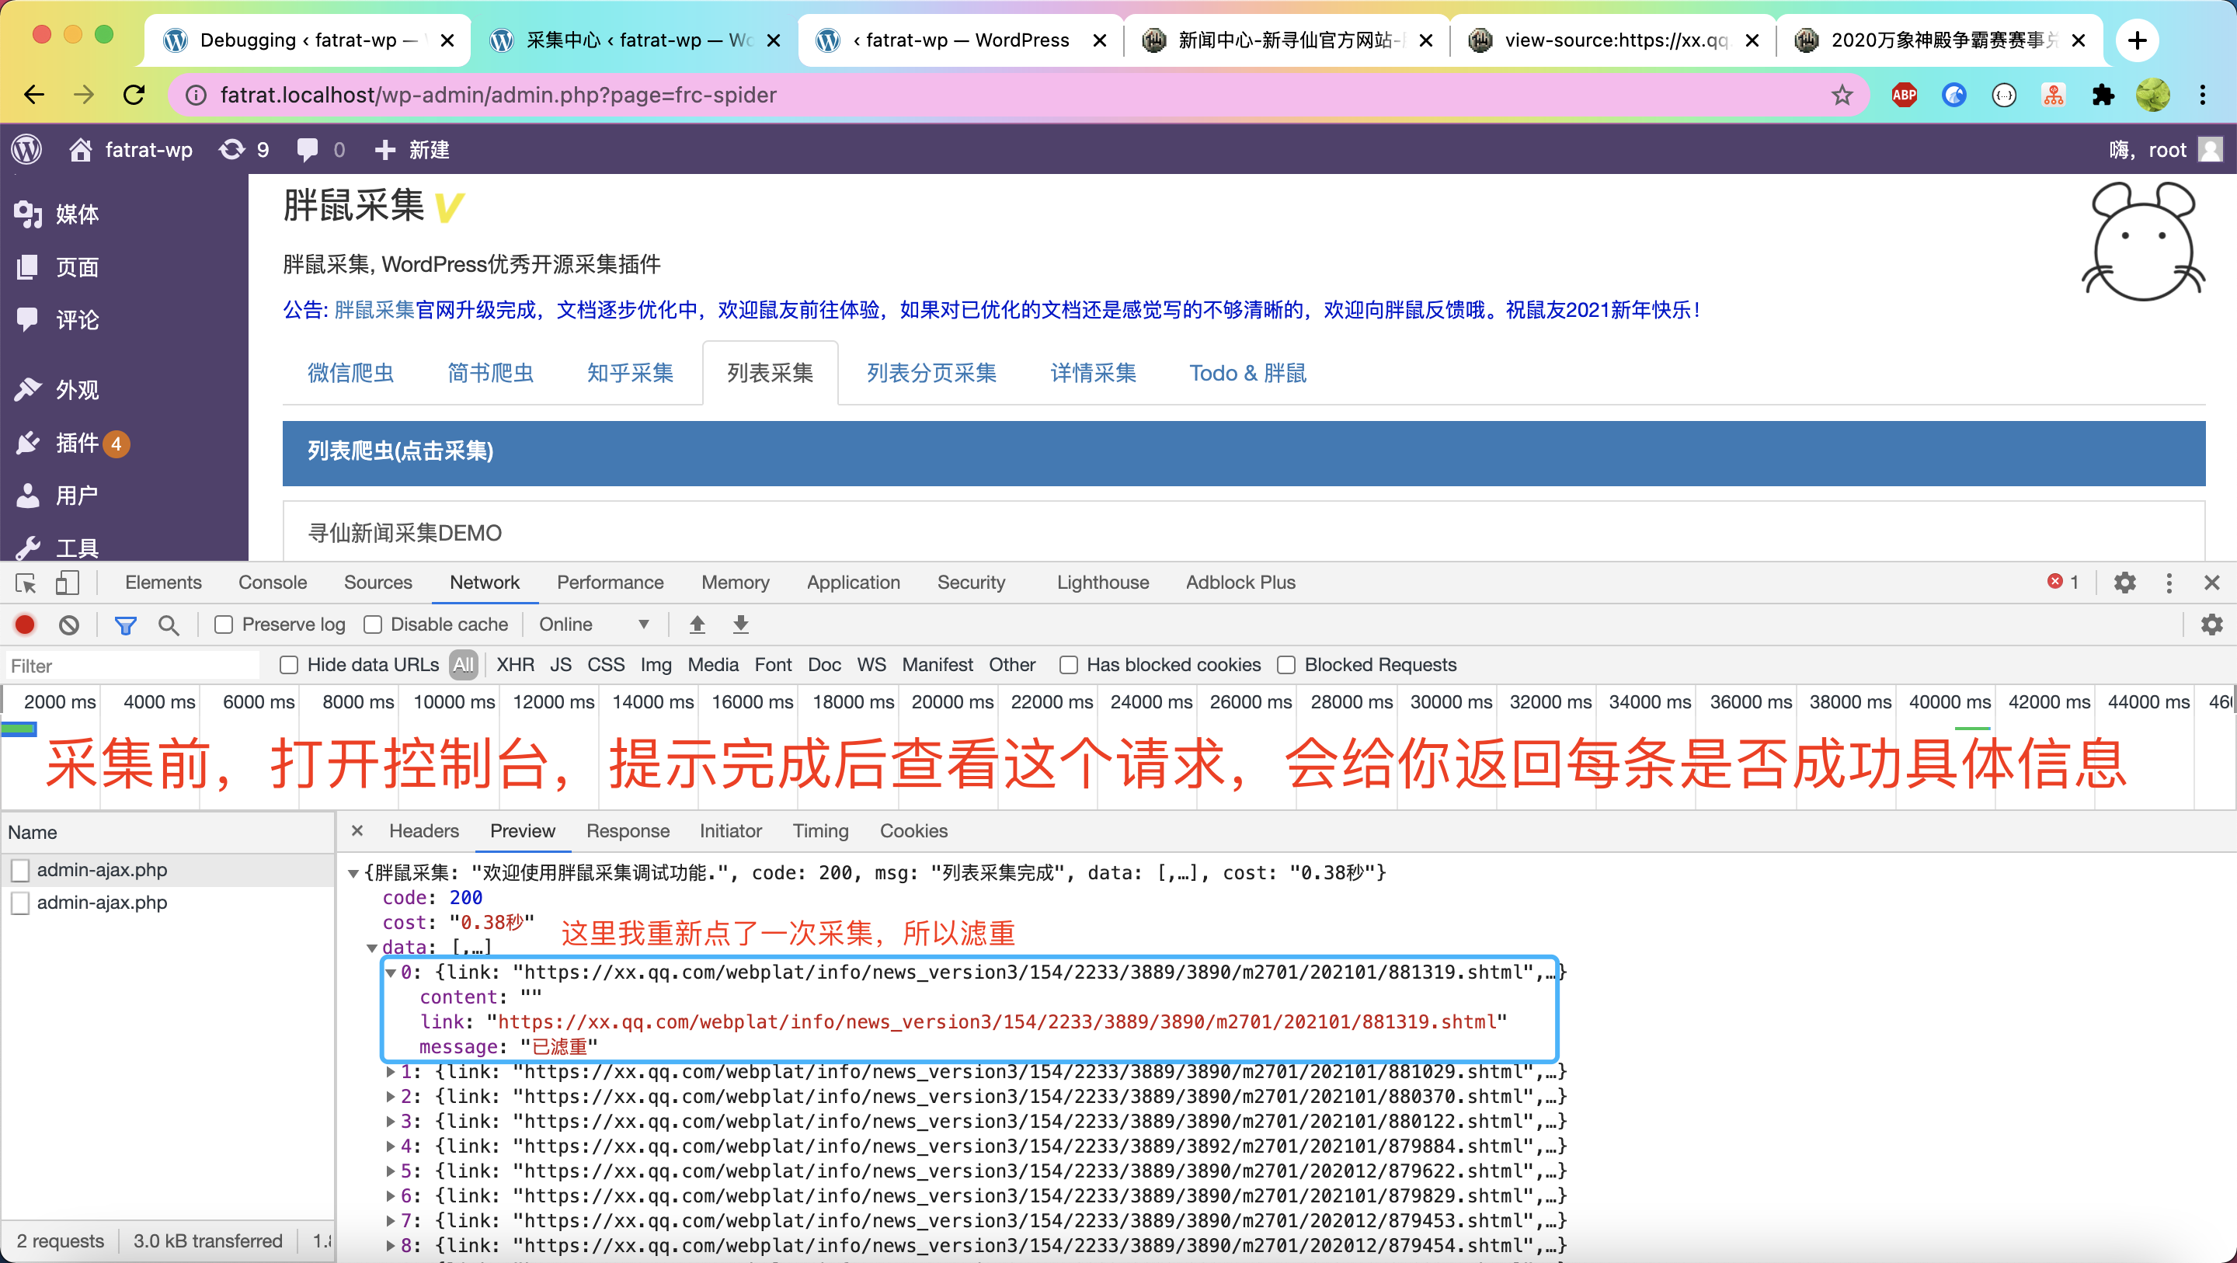
Task: Toggle the network filter funnel icon
Action: pyautogui.click(x=126, y=625)
